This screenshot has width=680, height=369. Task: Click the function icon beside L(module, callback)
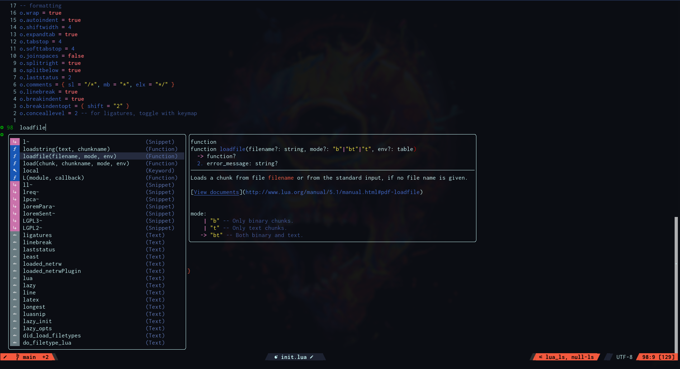[x=15, y=178]
